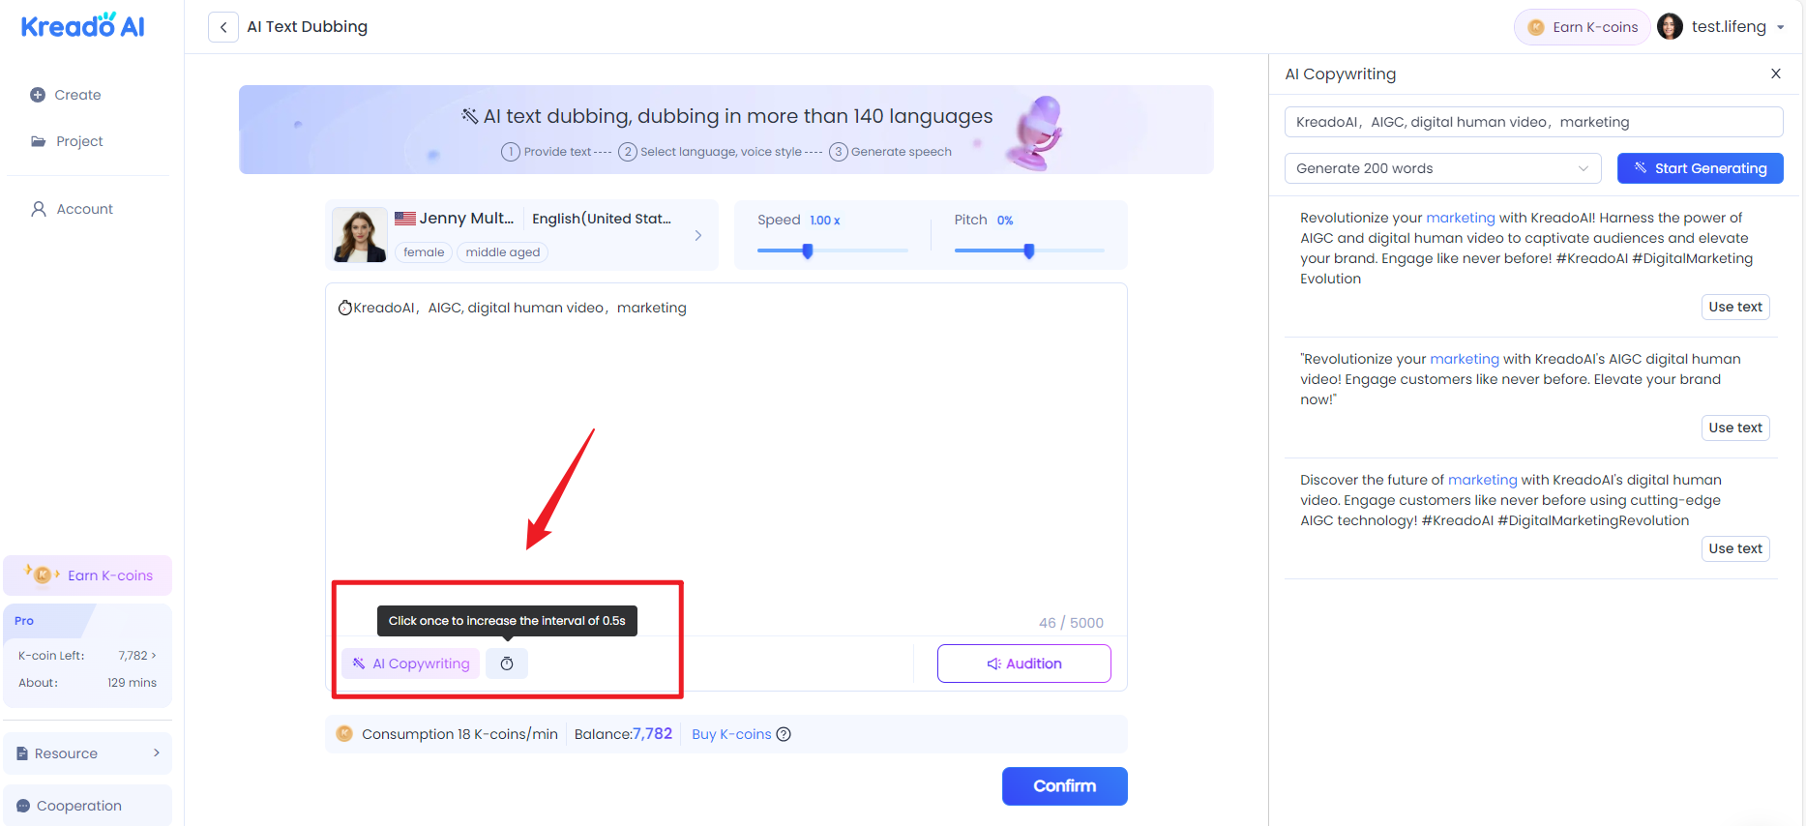Image resolution: width=1806 pixels, height=826 pixels.
Task: Click the Buy K-coins help question icon
Action: point(784,734)
